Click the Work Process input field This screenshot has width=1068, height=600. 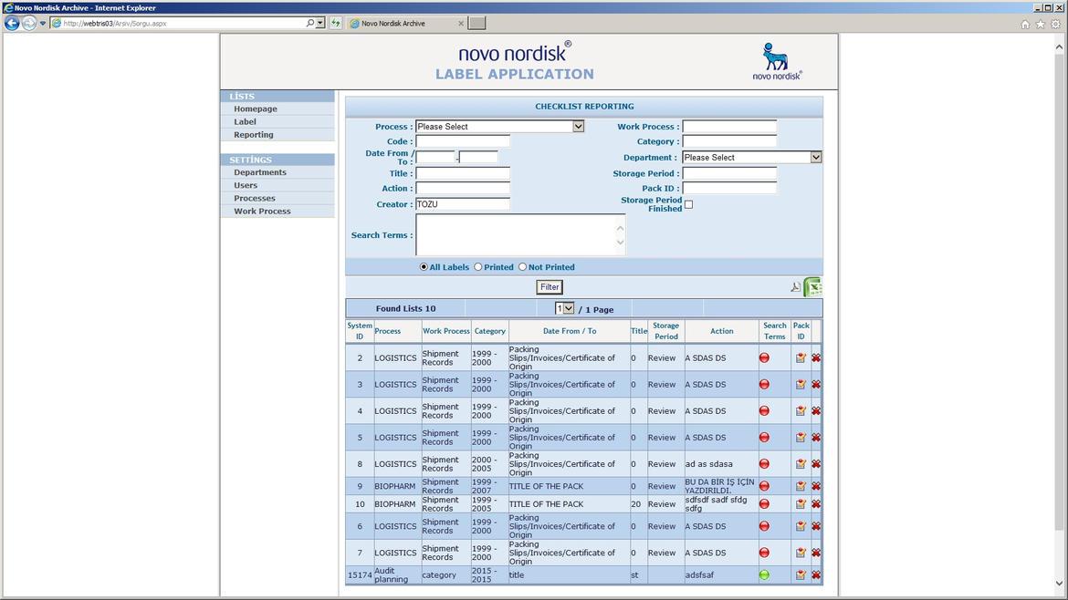[729, 127]
